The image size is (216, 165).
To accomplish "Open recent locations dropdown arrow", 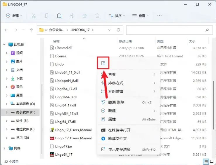I will pyautogui.click(x=23, y=30).
